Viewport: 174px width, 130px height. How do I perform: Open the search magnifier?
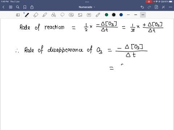18,7
